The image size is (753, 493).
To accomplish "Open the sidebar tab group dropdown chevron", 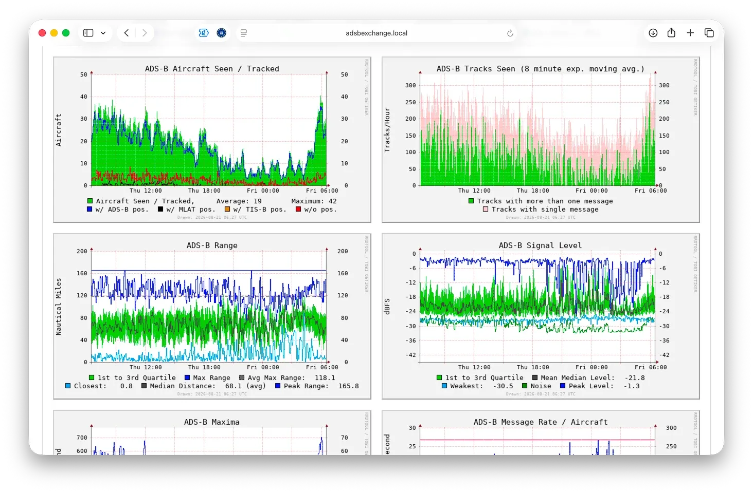I will coord(103,33).
